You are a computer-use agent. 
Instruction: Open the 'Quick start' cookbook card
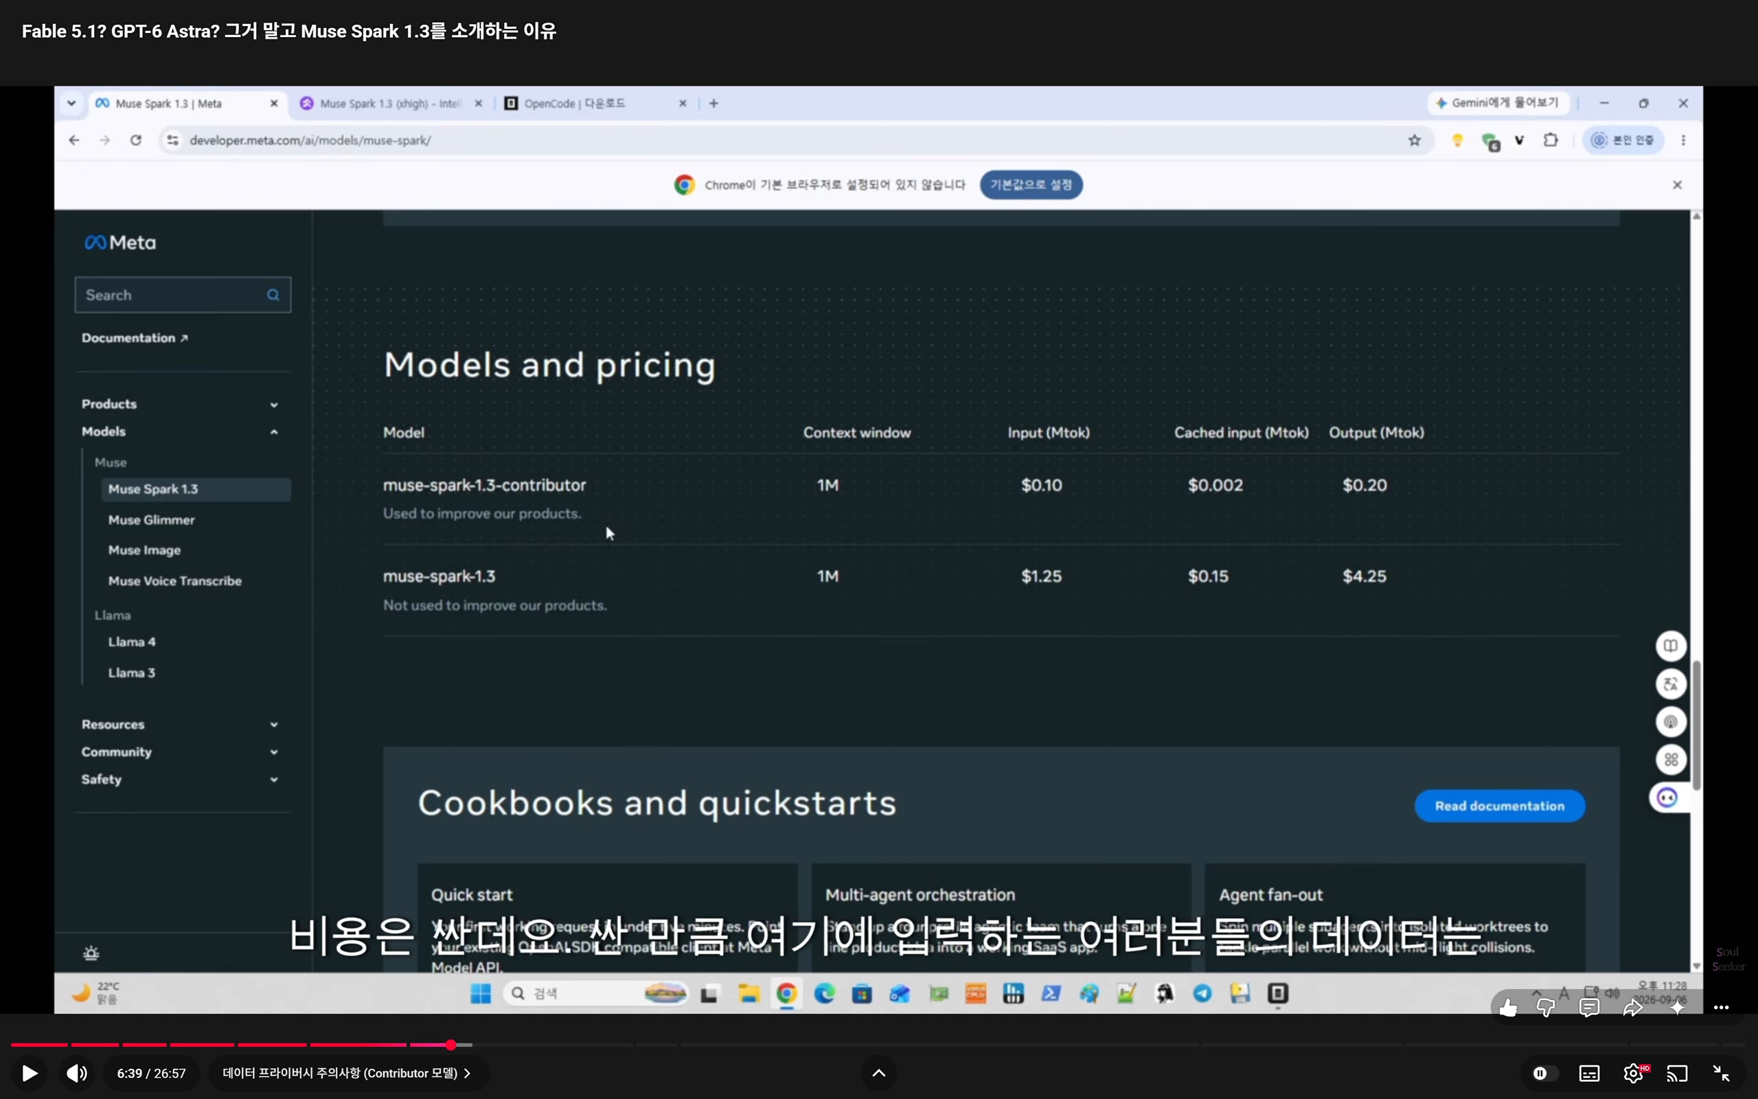click(x=607, y=918)
